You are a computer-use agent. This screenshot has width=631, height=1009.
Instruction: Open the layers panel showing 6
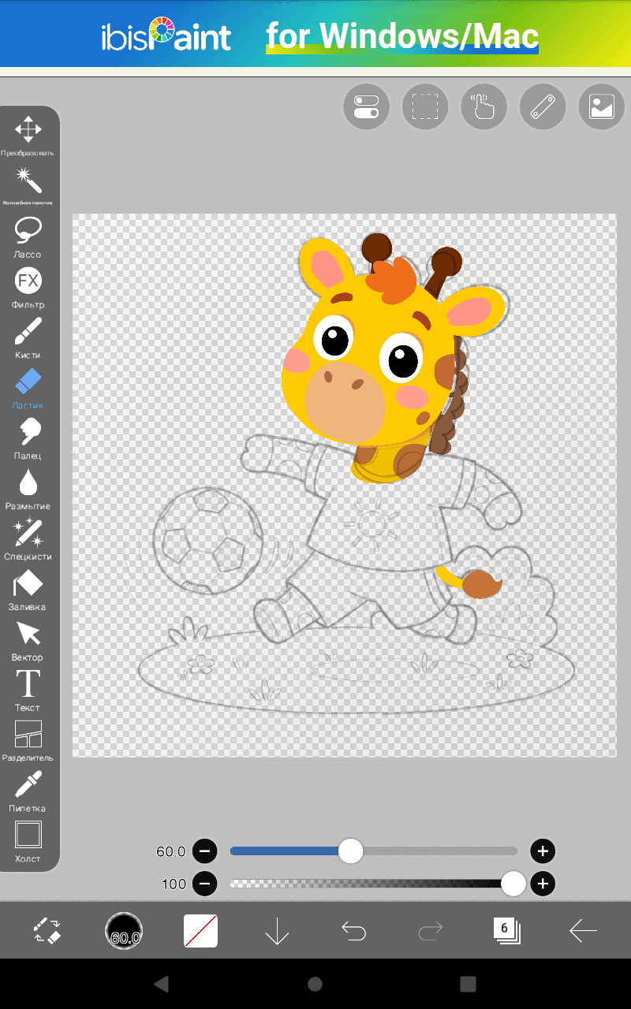[x=506, y=931]
